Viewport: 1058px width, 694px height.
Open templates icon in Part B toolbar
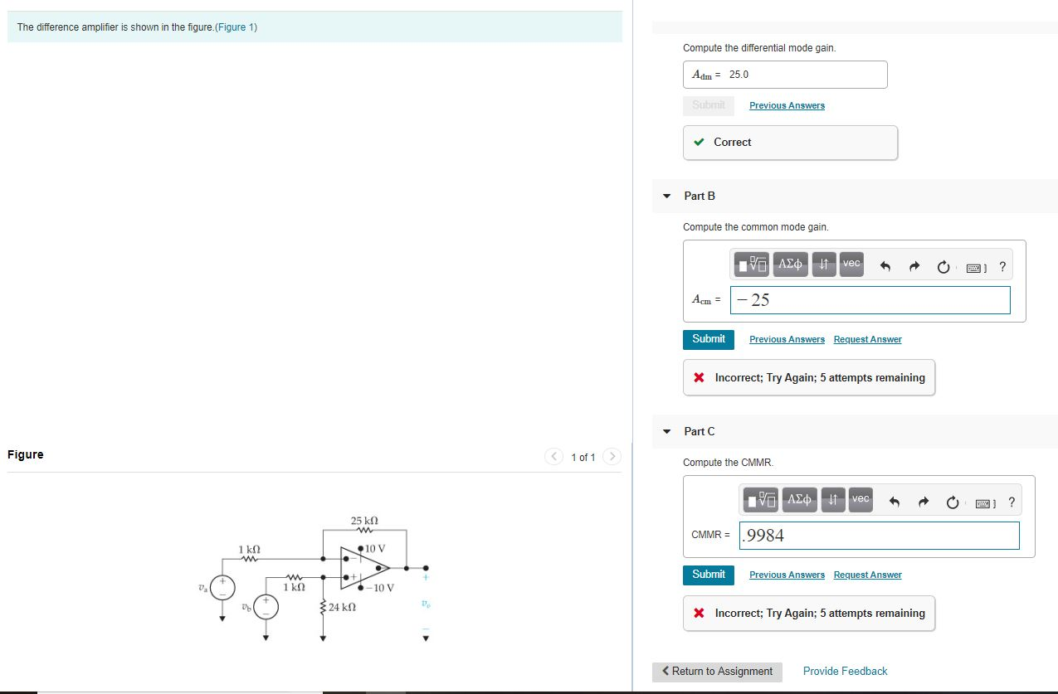tap(752, 264)
